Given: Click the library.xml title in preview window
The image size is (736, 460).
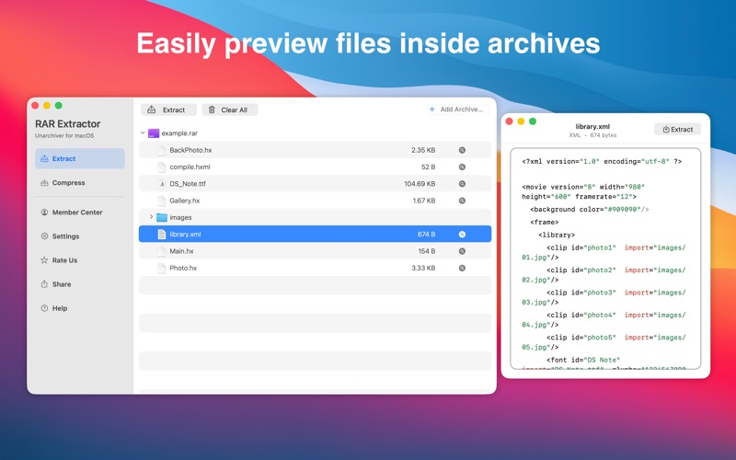Looking at the screenshot, I should point(592,126).
